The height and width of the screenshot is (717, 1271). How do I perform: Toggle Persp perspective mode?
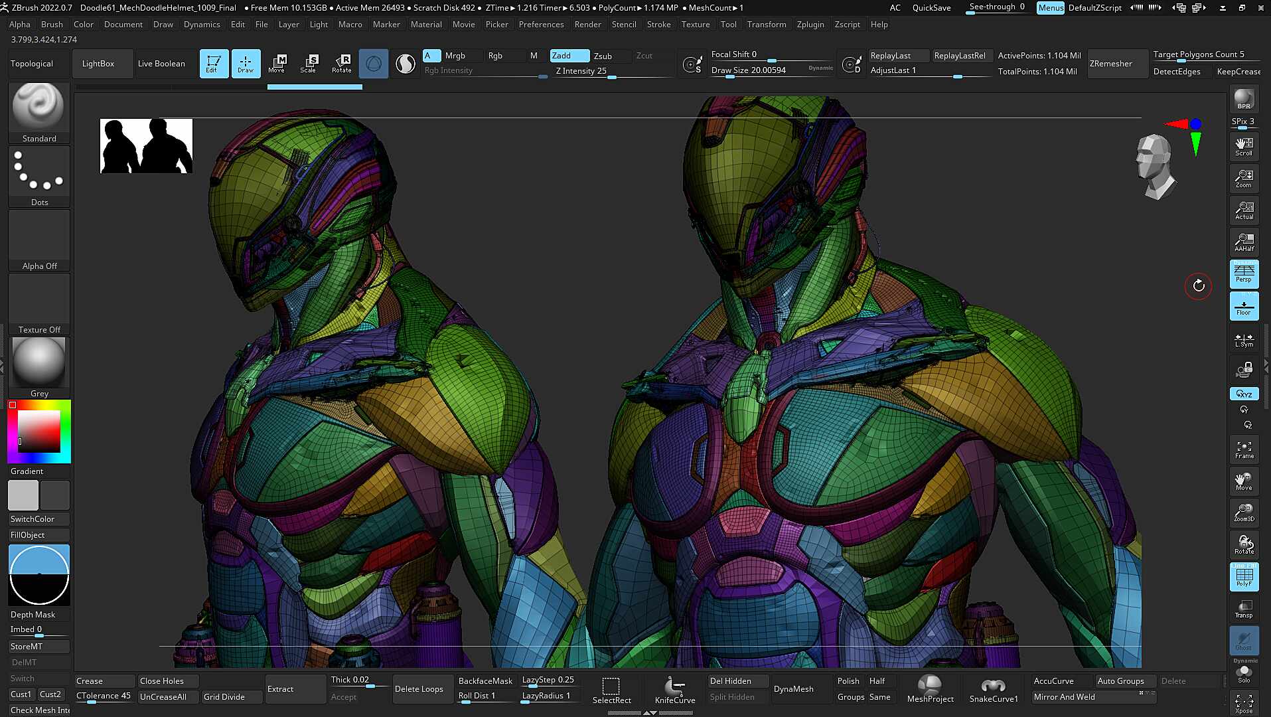(x=1244, y=274)
